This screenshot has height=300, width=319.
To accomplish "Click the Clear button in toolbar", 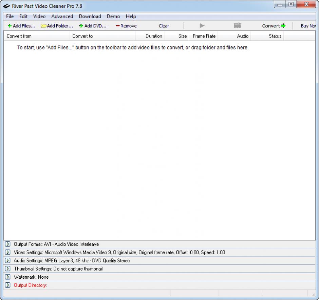I will (164, 26).
